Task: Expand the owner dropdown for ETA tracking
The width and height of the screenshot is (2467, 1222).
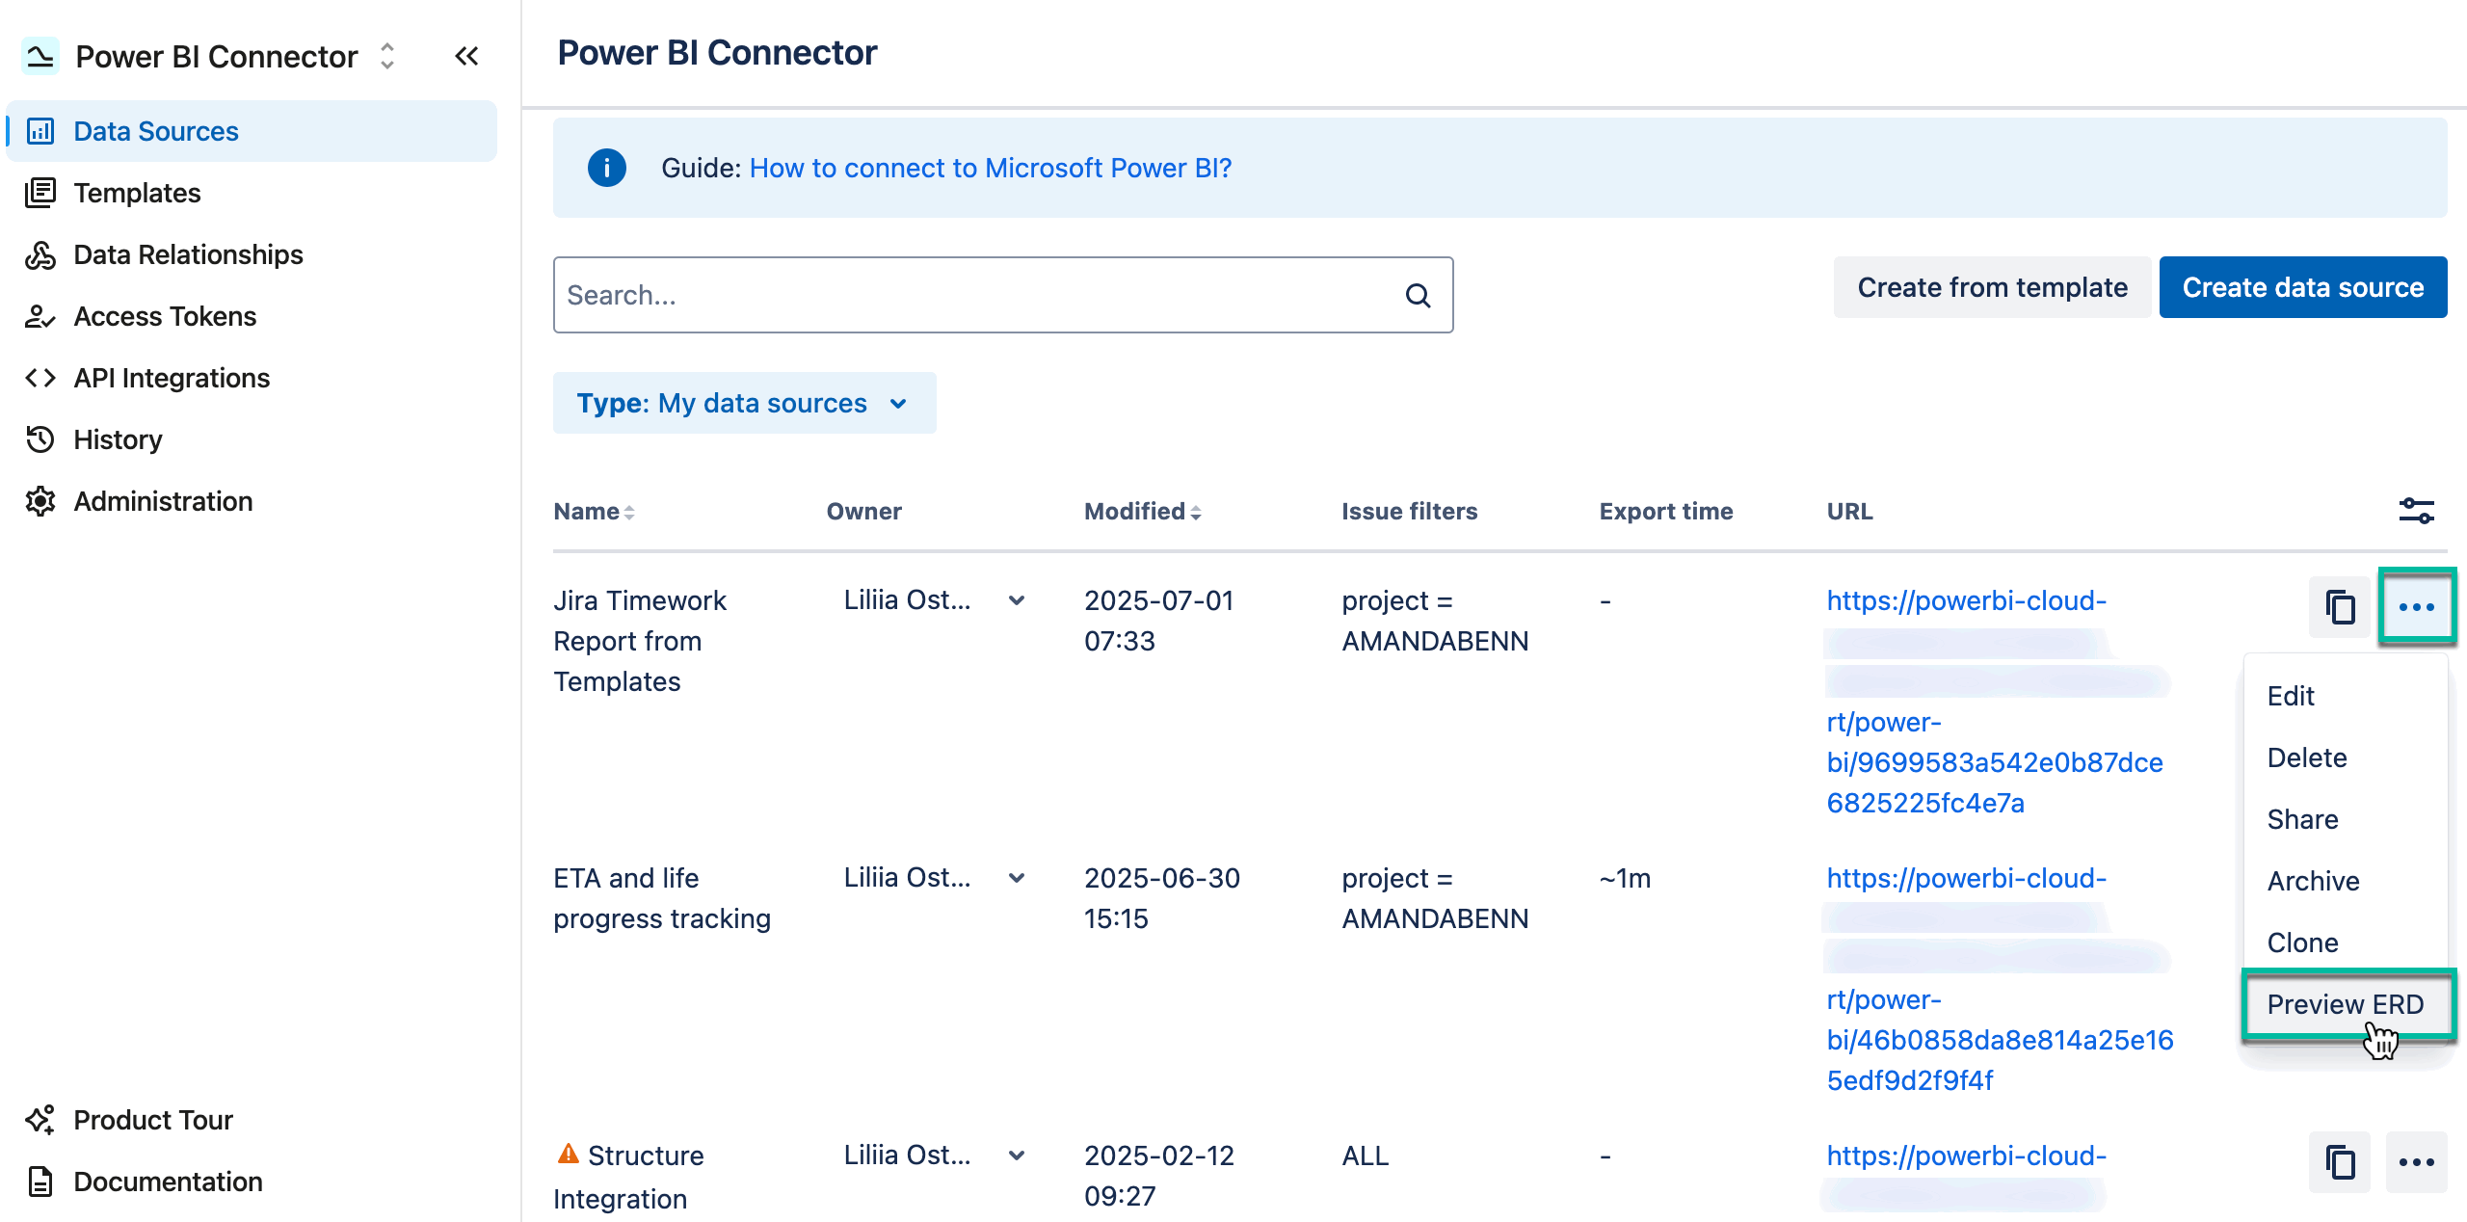Action: coord(1017,877)
